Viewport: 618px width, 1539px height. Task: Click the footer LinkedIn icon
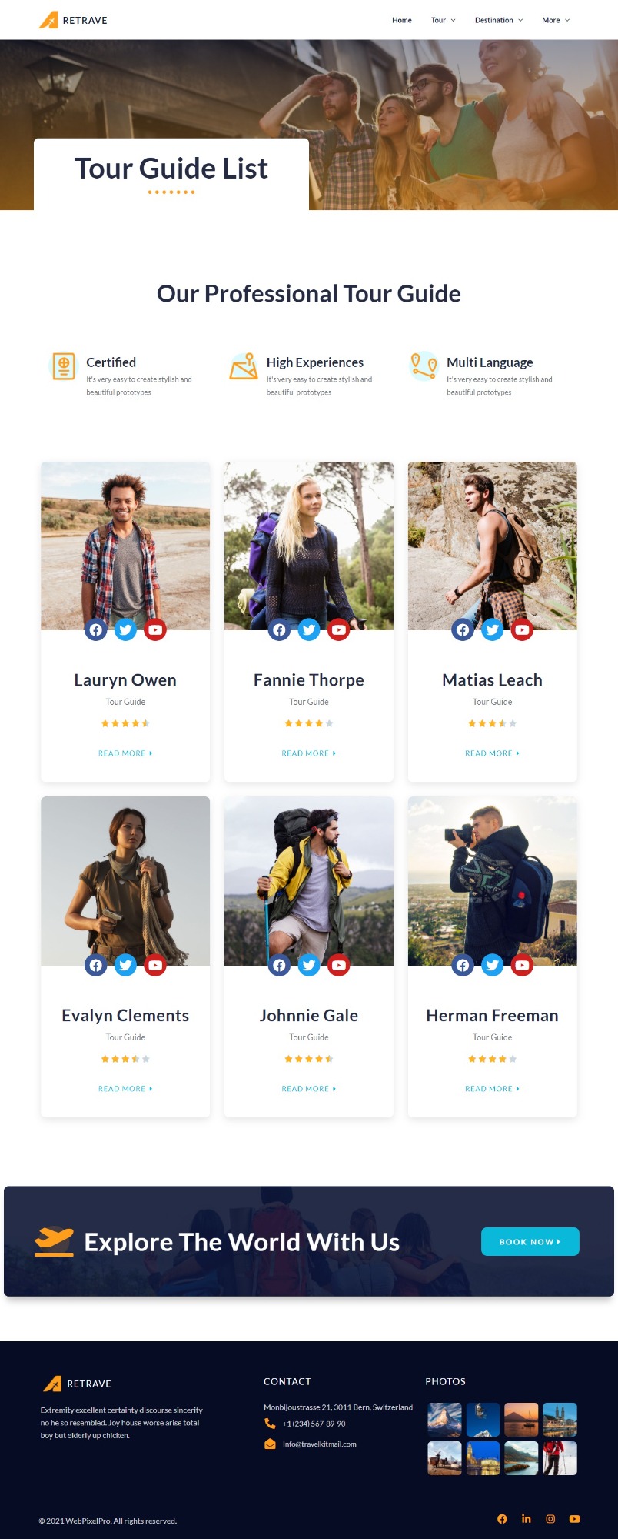(527, 1518)
